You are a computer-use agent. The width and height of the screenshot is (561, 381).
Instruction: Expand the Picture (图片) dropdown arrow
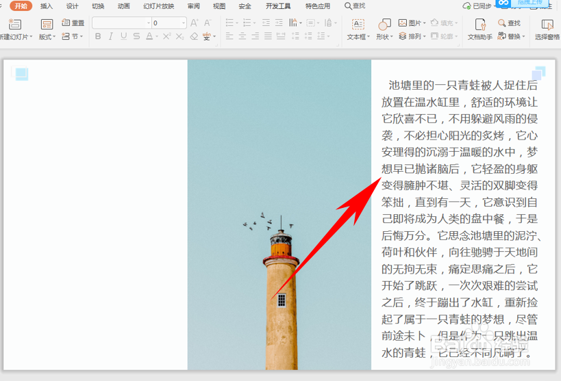click(x=424, y=23)
